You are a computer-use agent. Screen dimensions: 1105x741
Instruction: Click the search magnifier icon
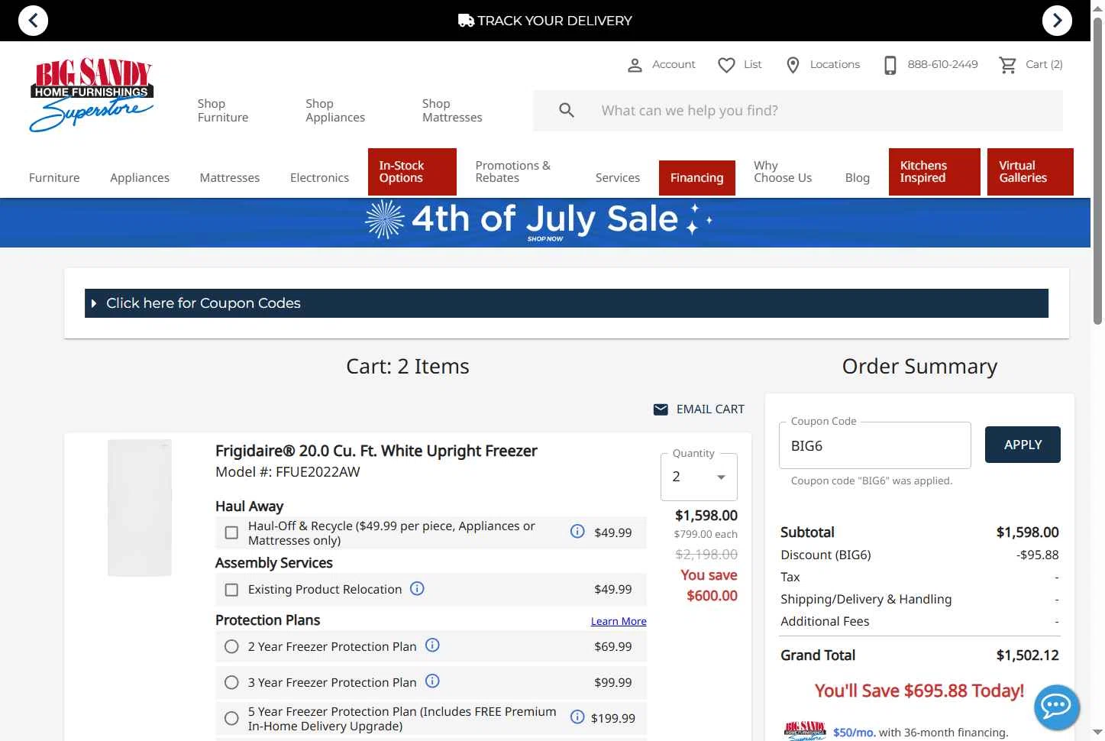click(567, 110)
